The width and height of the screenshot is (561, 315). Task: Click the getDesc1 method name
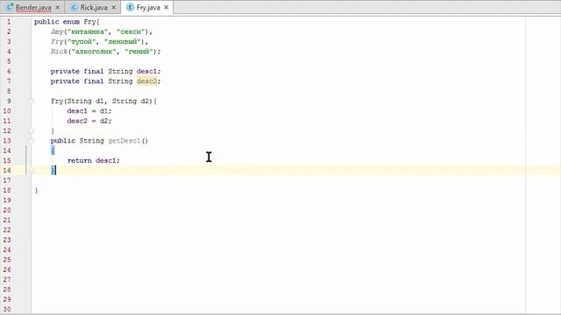coord(124,141)
